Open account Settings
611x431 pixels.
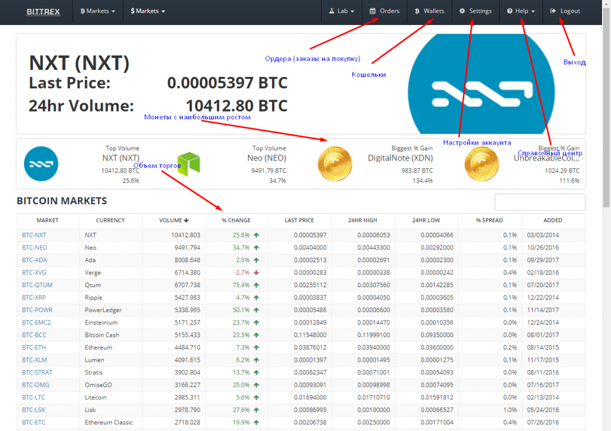[476, 11]
